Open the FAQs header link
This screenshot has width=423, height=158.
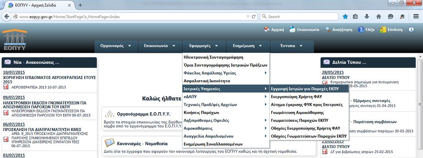366,30
